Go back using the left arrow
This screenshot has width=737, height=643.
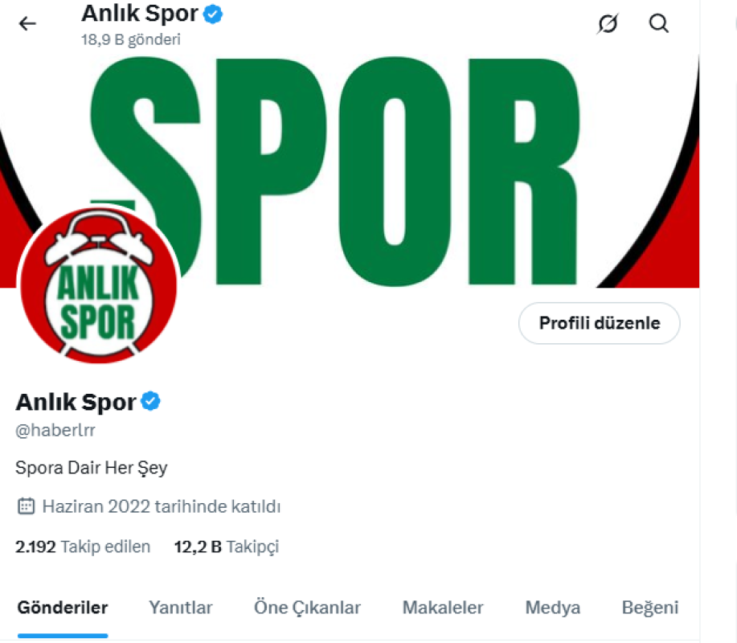[27, 23]
